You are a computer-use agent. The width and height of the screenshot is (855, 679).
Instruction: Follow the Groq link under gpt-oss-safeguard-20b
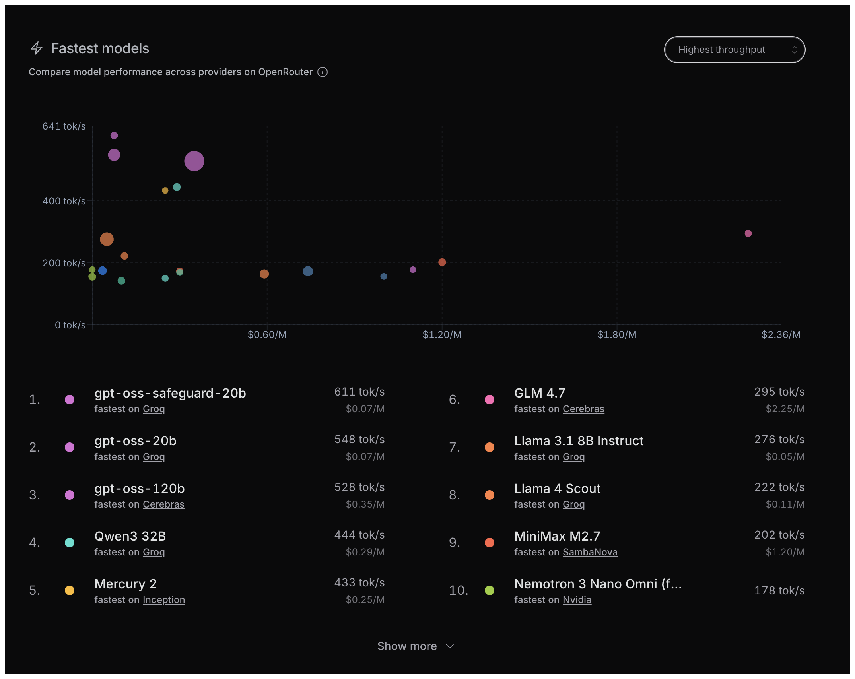click(x=154, y=409)
